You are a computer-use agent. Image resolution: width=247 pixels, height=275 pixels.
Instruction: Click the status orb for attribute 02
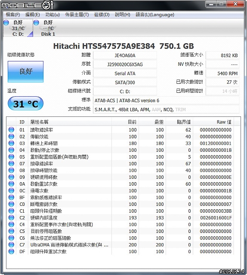coord(11,137)
